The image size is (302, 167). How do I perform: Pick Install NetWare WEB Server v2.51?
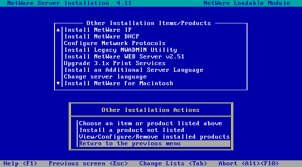[x=124, y=56]
